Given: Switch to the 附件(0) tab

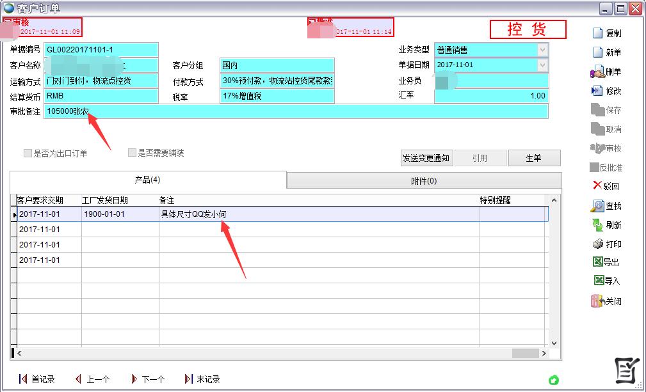Looking at the screenshot, I should coord(423,181).
